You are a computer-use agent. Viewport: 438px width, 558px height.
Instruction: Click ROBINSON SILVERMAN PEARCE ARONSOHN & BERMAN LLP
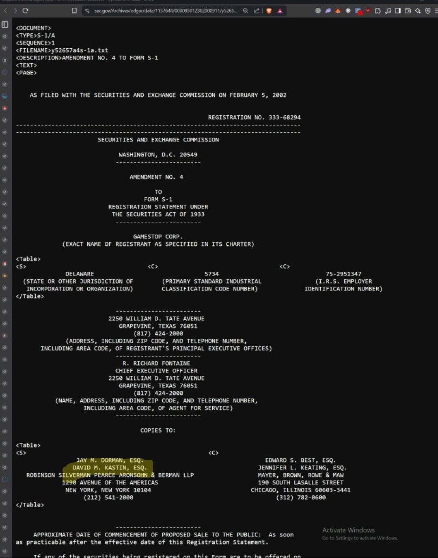110,475
